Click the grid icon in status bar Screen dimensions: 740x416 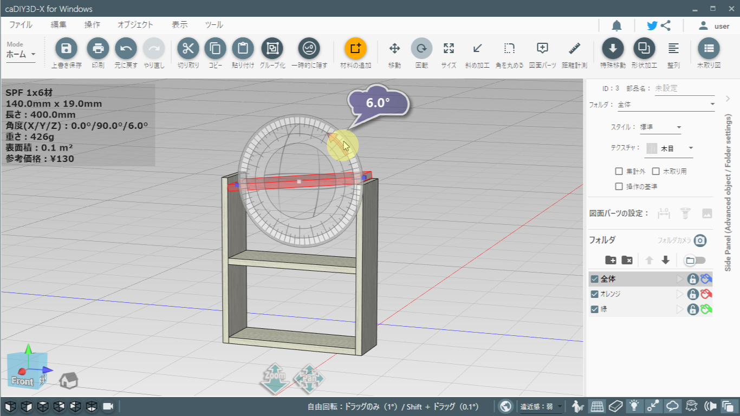597,406
